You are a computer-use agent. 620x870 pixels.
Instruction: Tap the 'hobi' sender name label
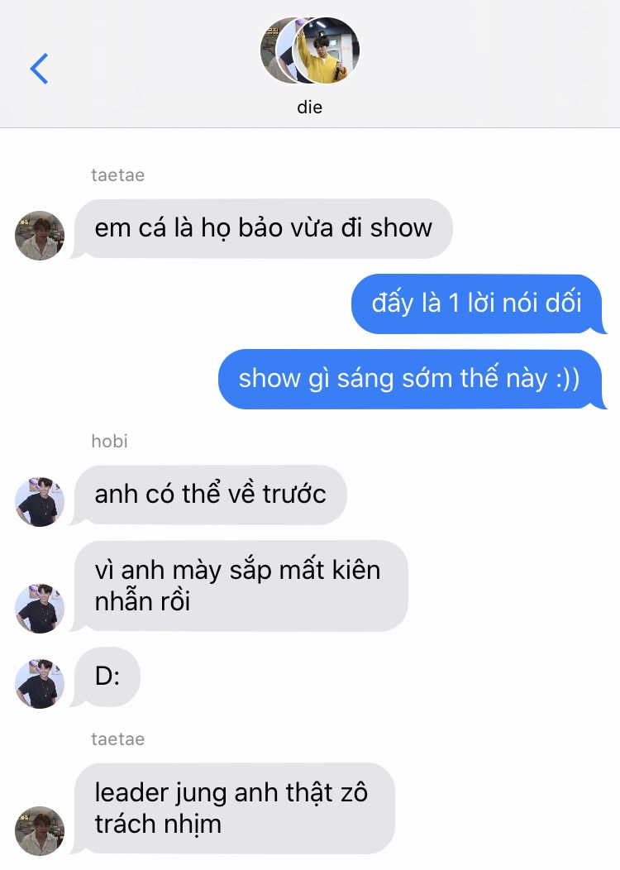pos(109,441)
